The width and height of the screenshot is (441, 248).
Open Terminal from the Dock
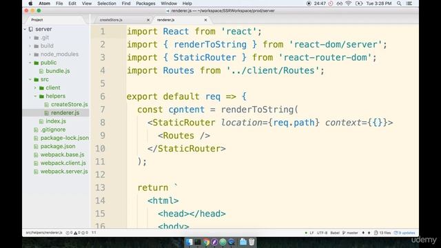pyautogui.click(x=198, y=242)
